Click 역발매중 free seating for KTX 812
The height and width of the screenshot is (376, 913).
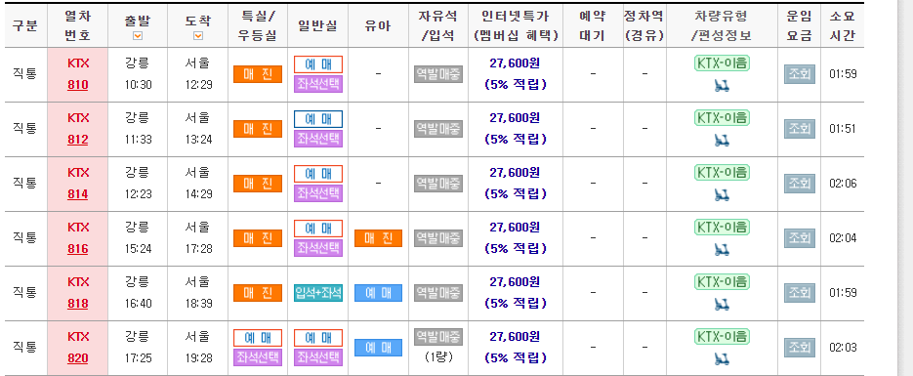pyautogui.click(x=438, y=129)
